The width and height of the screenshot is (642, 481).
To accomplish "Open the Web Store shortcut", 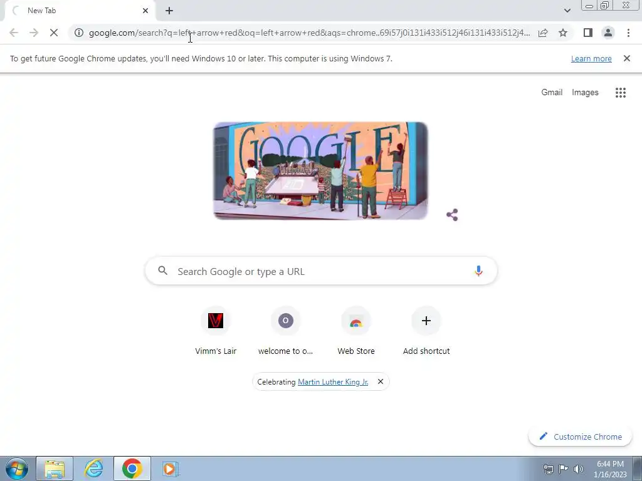I will [x=356, y=331].
